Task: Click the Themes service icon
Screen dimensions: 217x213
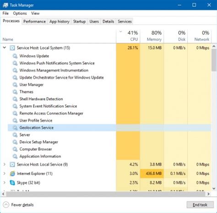Action: pos(15,92)
